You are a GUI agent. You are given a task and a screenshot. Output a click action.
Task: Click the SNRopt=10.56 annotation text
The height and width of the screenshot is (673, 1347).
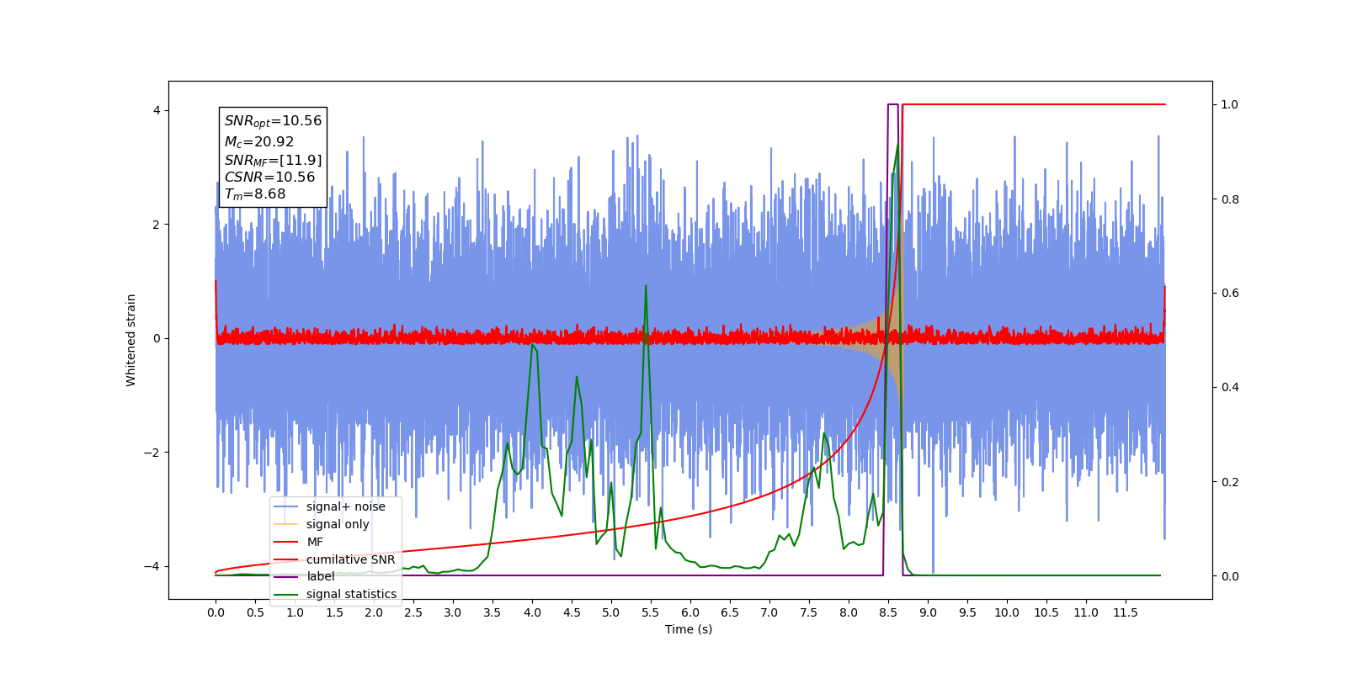point(273,121)
